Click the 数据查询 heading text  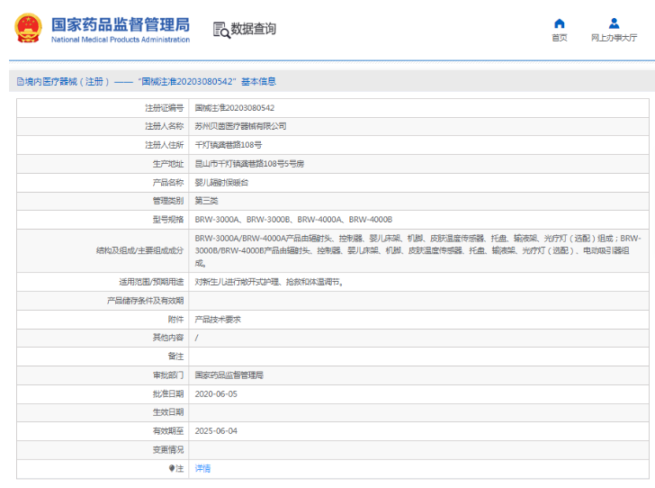point(253,29)
